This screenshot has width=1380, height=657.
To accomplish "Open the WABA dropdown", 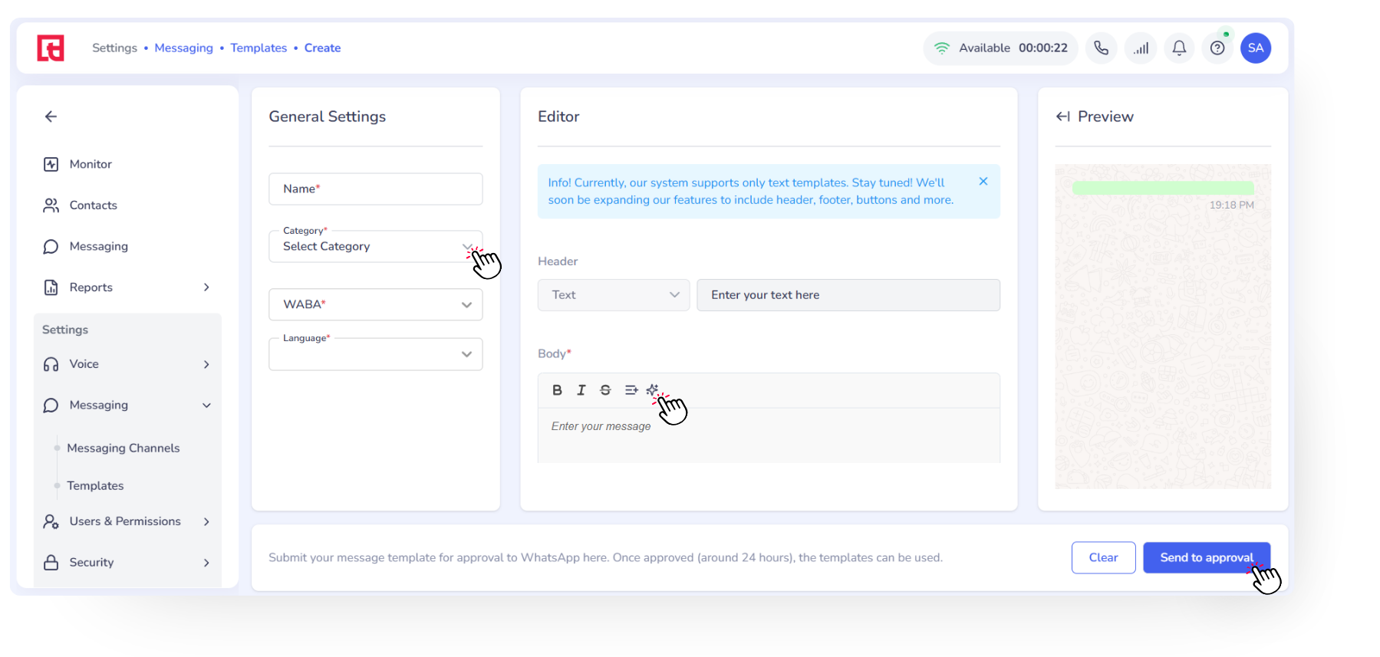I will tap(375, 304).
